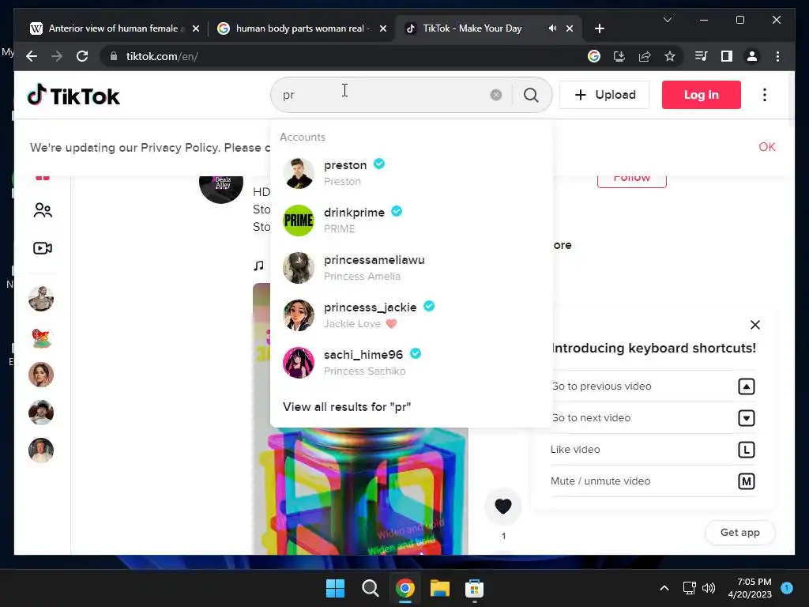This screenshot has width=809, height=607.
Task: Toggle the browser side panel
Action: coord(727,56)
